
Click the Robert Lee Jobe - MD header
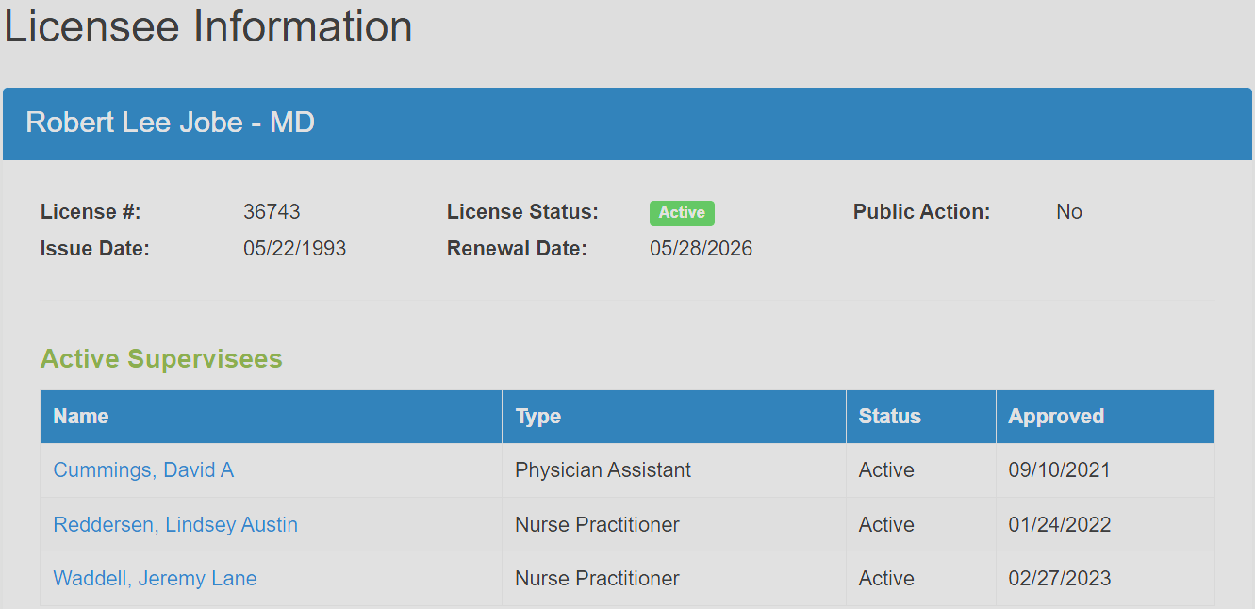click(x=171, y=123)
